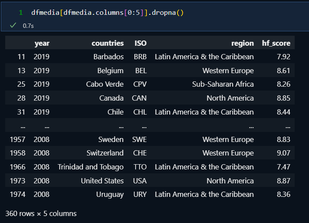This screenshot has height=223, width=309.
Task: Click the '360 rows × 5 columns' summary
Action: pos(41,213)
